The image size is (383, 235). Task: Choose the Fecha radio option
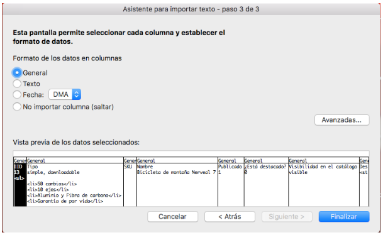point(17,95)
